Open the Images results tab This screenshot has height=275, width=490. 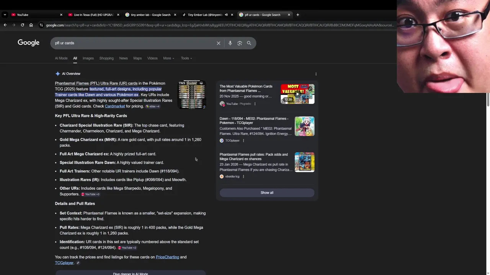click(88, 58)
